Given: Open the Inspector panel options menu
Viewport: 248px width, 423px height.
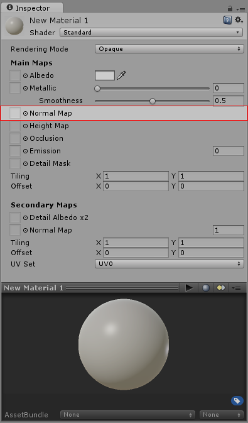Looking at the screenshot, I should [241, 9].
